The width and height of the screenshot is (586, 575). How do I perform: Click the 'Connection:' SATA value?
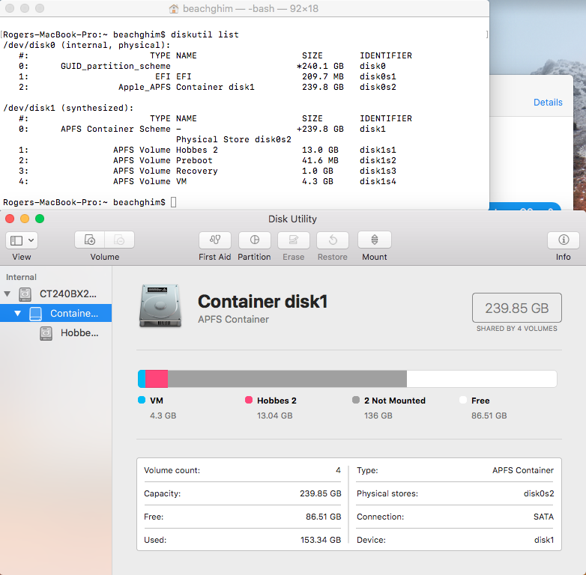point(543,517)
